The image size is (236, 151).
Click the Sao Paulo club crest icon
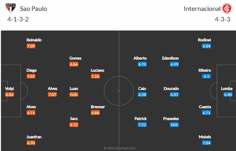11,8
